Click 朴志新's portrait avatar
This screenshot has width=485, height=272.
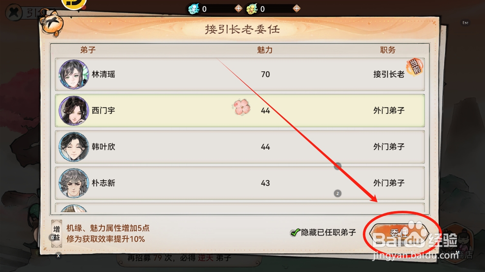[74, 183]
